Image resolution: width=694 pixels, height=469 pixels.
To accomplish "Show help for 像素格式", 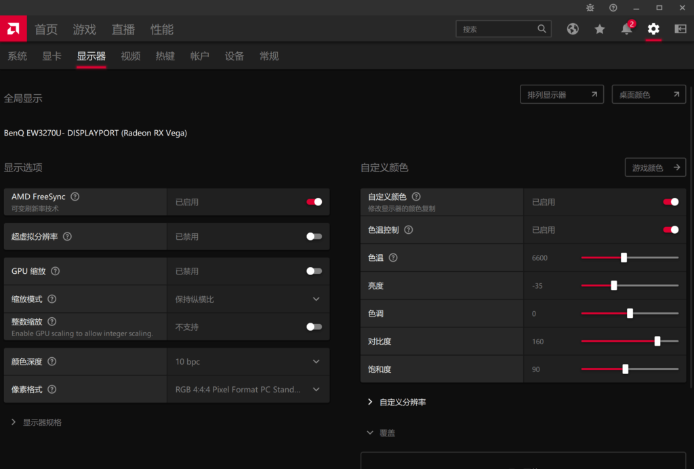I will coord(52,389).
